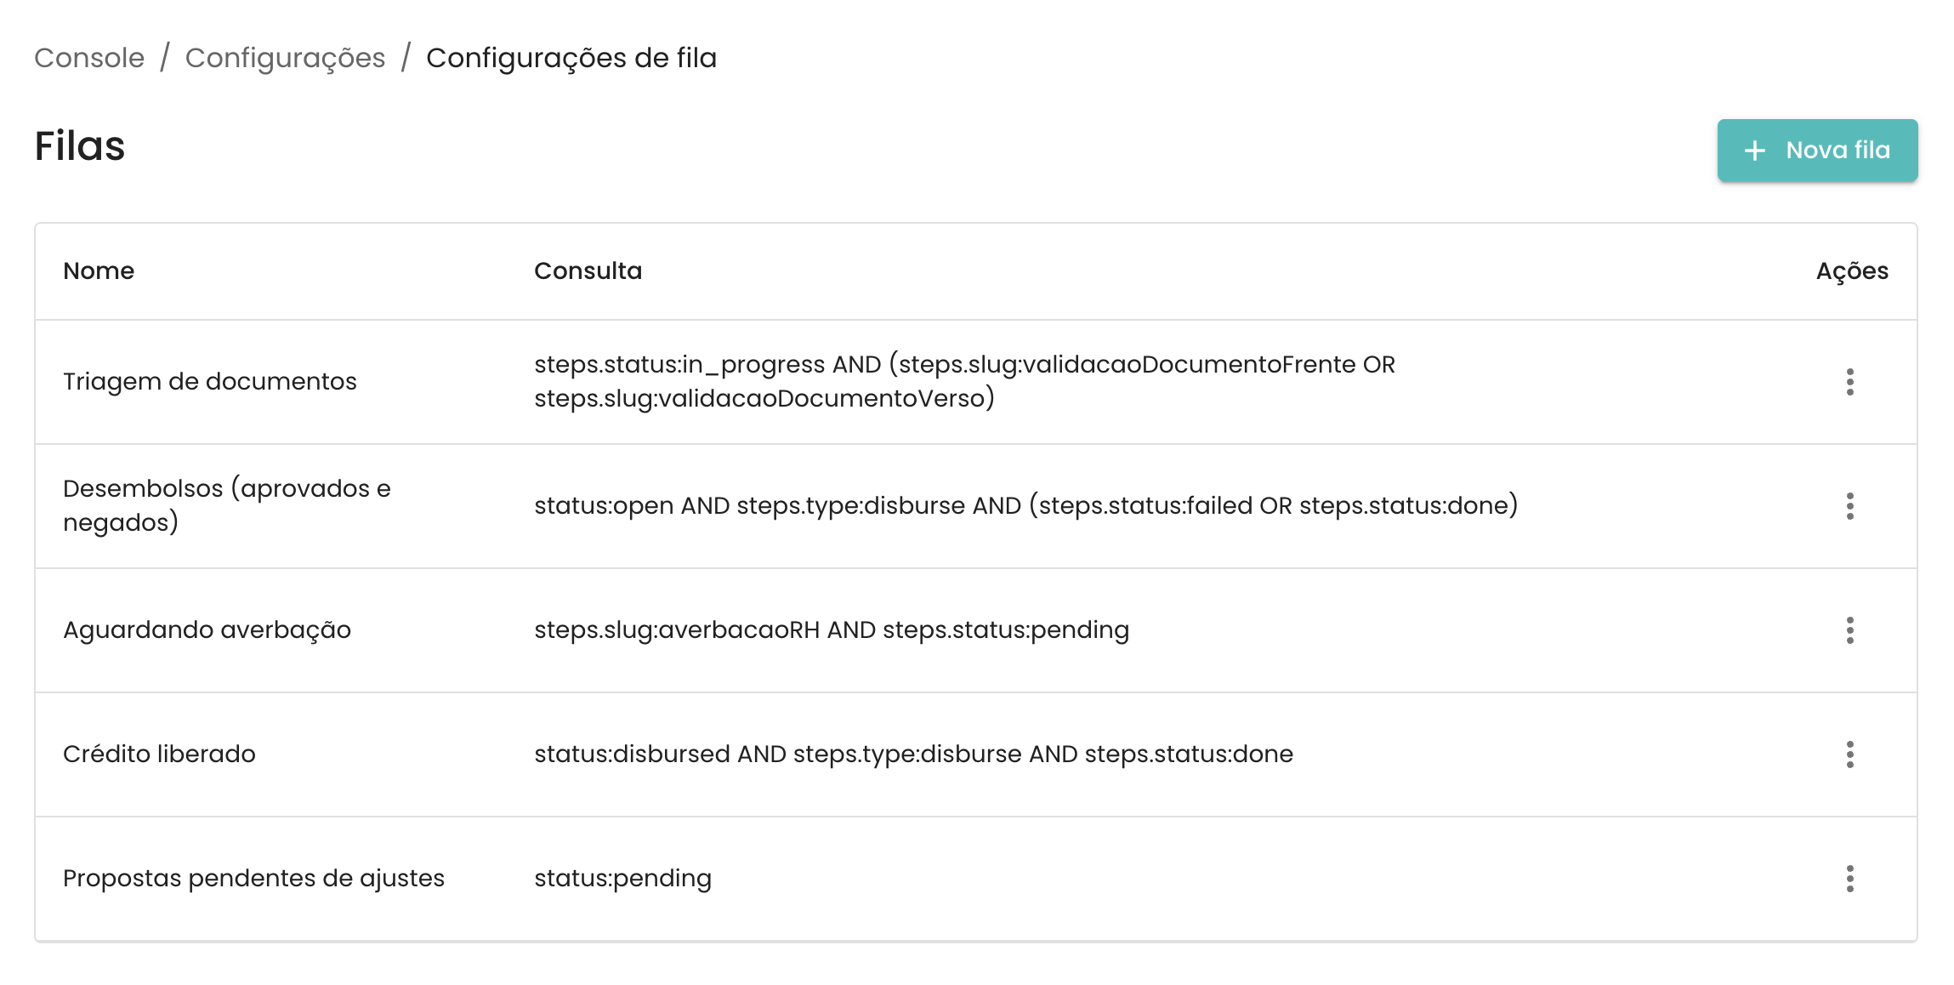Viewport: 1954px width, 985px height.
Task: Navigate to Configurações breadcrumb
Action: click(285, 58)
